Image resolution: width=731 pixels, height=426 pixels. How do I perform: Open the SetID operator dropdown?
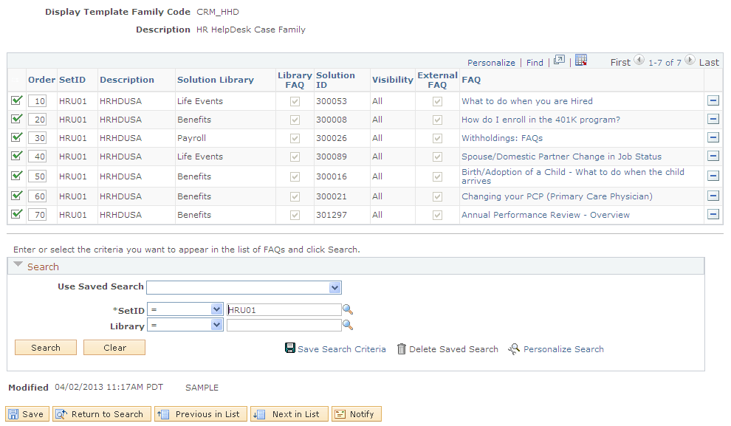pos(217,309)
